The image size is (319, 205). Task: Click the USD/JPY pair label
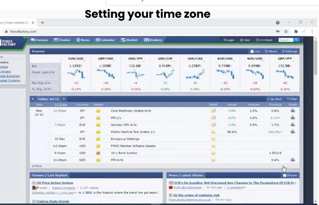135,59
